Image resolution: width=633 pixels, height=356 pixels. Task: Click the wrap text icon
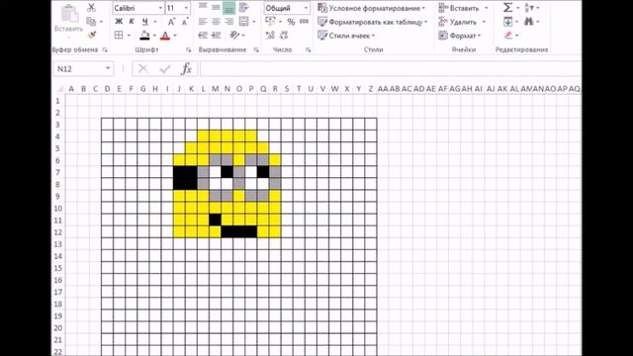(243, 7)
